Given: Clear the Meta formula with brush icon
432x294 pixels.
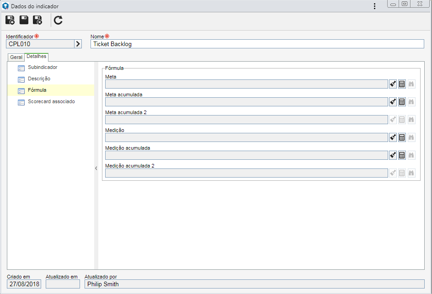Looking at the screenshot, I should coord(393,84).
